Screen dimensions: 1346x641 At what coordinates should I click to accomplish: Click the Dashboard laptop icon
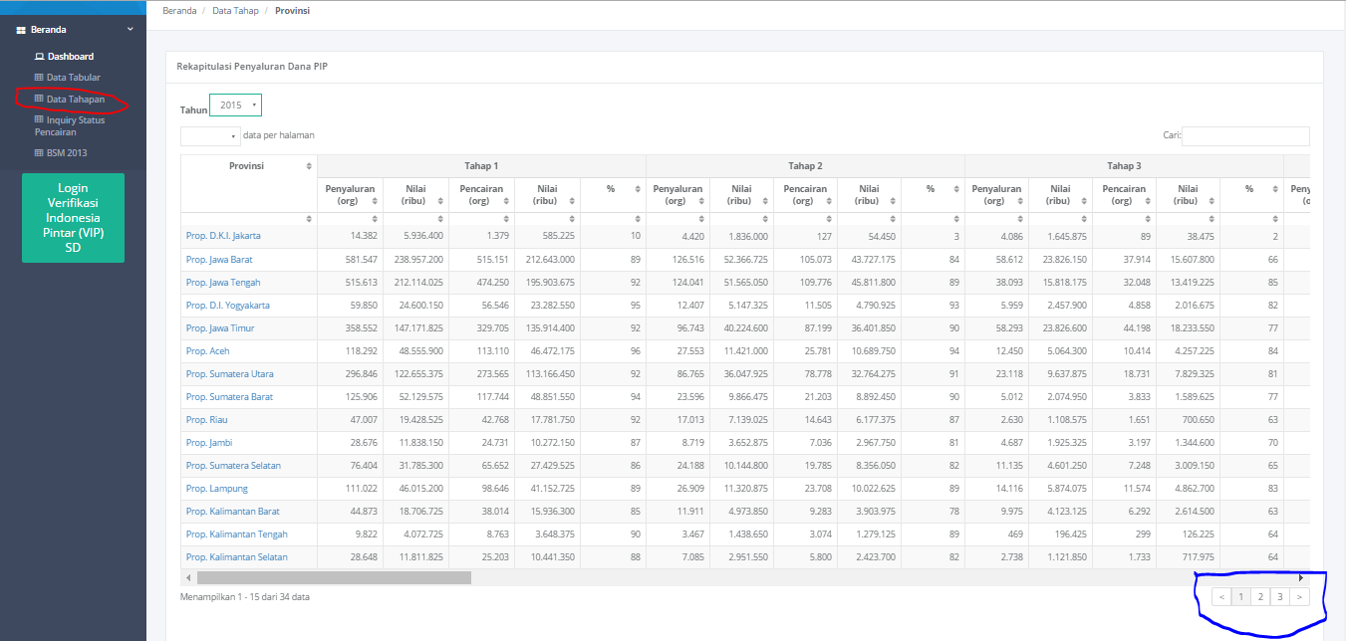(39, 57)
